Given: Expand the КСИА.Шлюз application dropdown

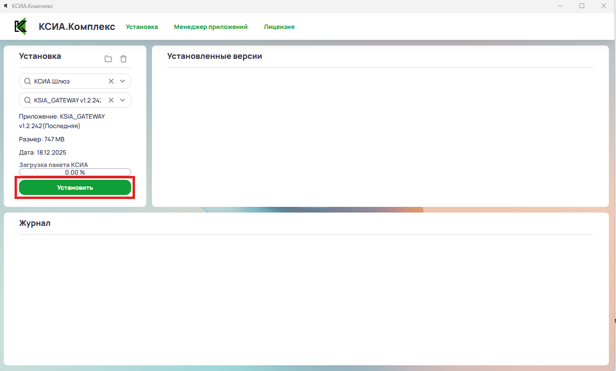Looking at the screenshot, I should pyautogui.click(x=123, y=81).
